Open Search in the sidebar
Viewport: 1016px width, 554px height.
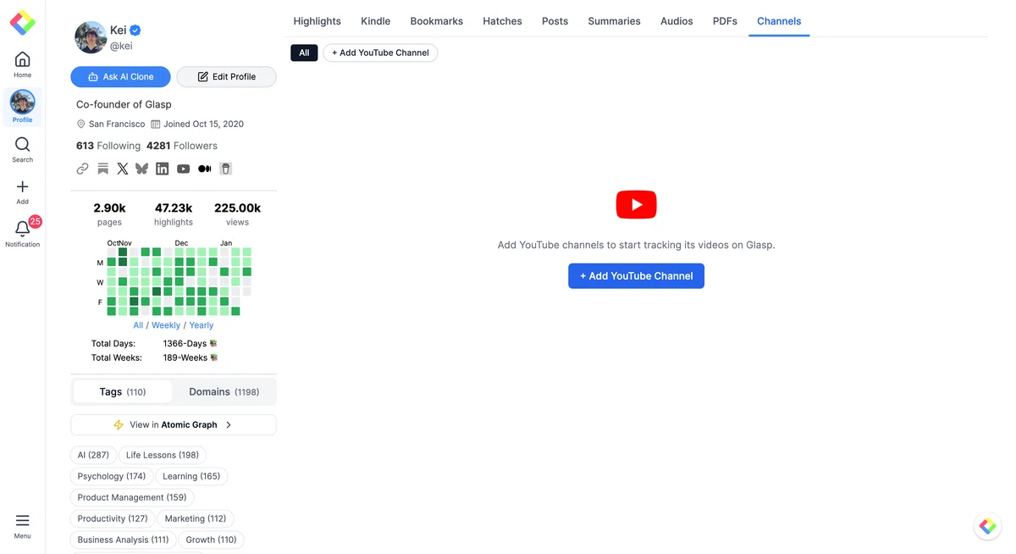[23, 149]
